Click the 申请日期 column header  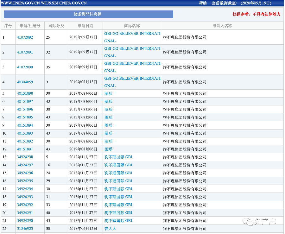85,26
